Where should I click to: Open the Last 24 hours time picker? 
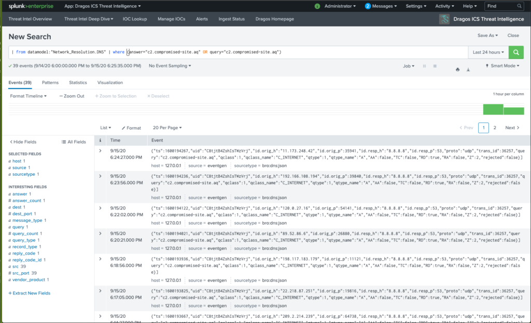pyautogui.click(x=488, y=52)
